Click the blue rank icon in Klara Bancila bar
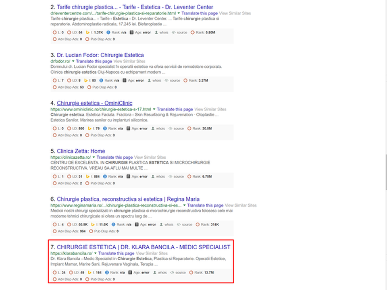Image resolution: width=387 pixels, height=290 pixels. tap(107, 273)
